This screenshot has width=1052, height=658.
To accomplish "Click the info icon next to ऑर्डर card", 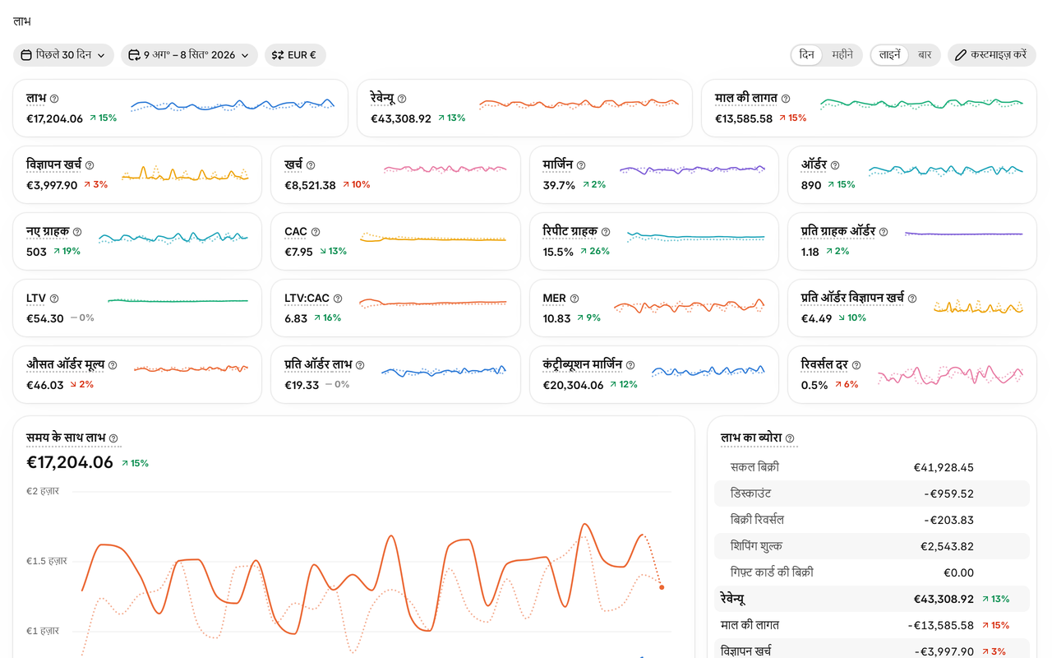I will click(835, 165).
